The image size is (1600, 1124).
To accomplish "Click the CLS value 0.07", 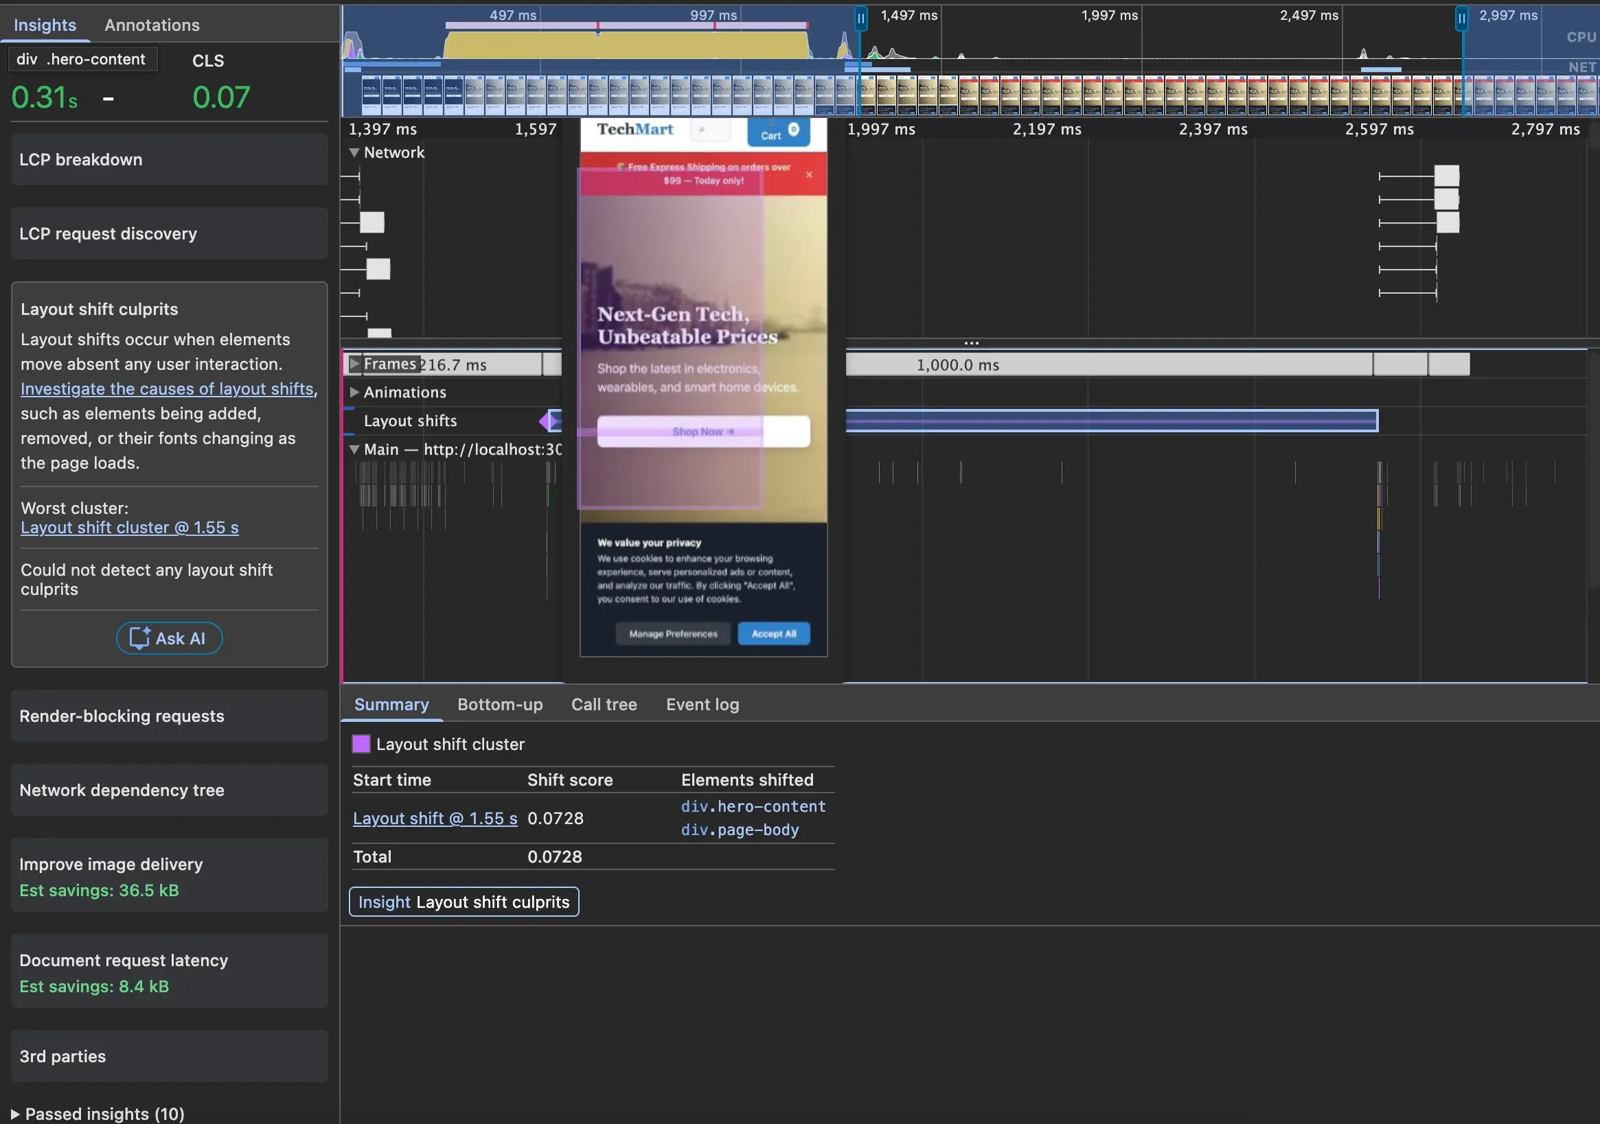I will 221,97.
